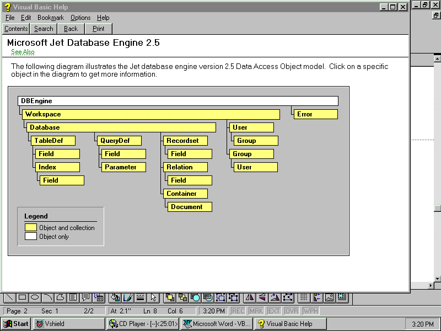The image size is (441, 331).
Task: Open the Bookmark menu
Action: 51,18
